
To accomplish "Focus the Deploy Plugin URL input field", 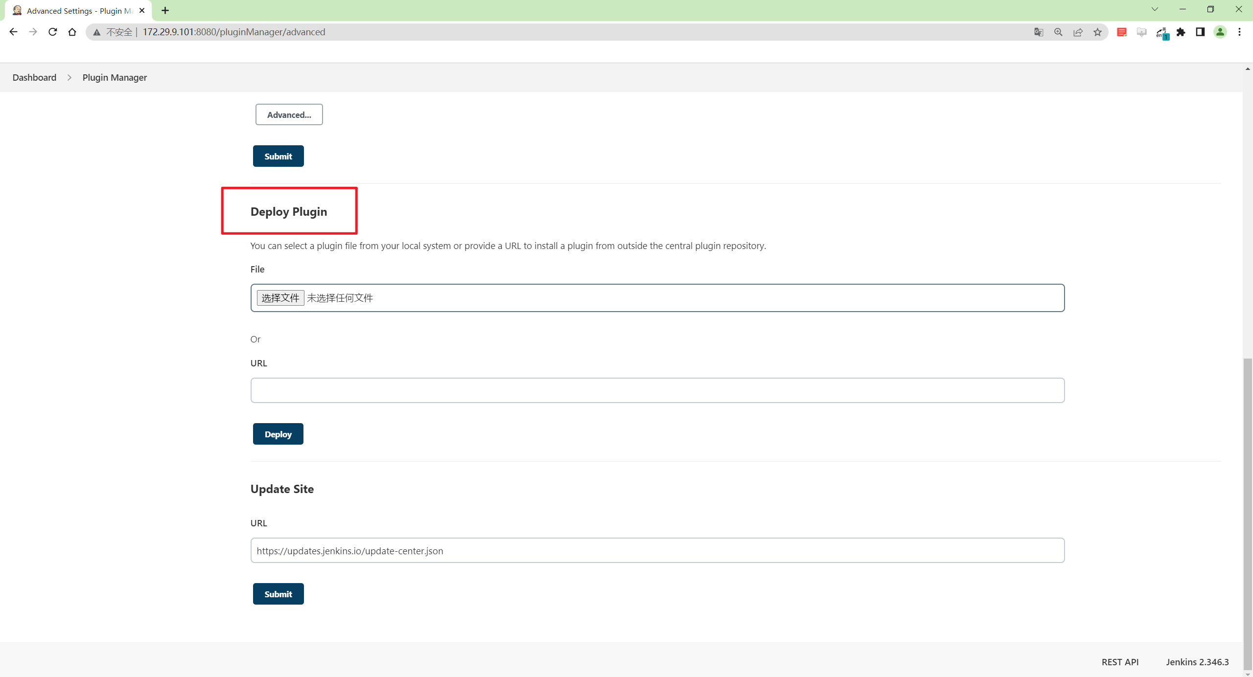I will [657, 390].
